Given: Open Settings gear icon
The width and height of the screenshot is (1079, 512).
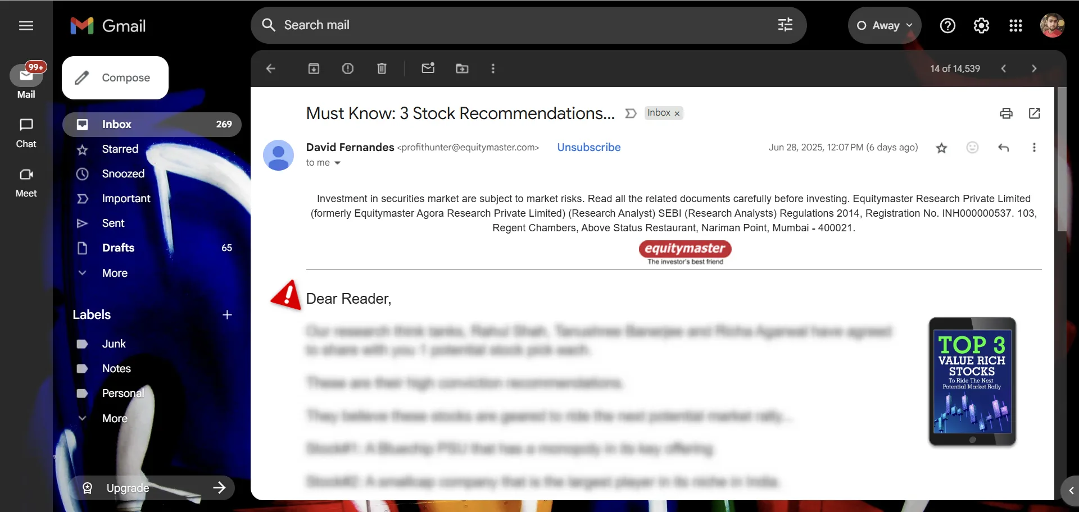Looking at the screenshot, I should 981,25.
